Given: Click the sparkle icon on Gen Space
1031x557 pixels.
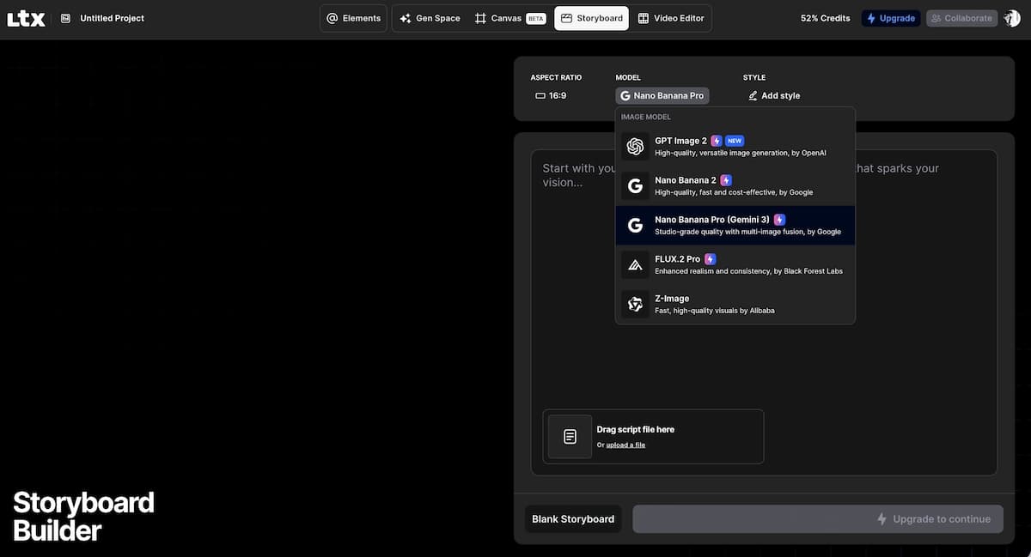Looking at the screenshot, I should (x=406, y=18).
